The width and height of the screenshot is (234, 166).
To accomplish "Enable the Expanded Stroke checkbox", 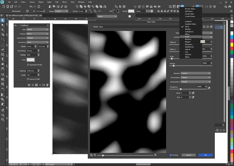I will pos(28,65).
